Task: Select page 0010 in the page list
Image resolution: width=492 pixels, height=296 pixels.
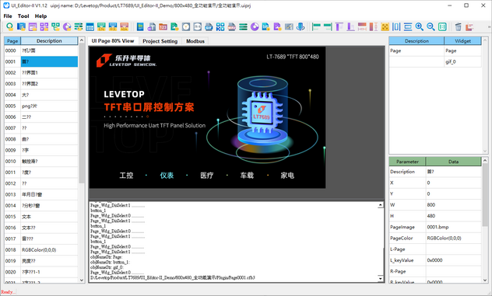Action: pos(41,162)
